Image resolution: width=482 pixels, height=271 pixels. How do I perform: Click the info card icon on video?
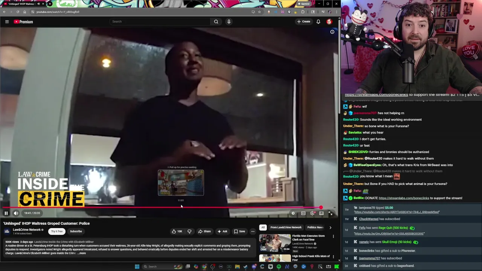tap(332, 32)
